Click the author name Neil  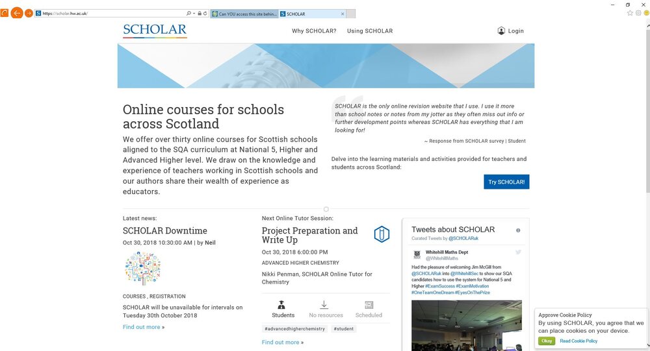pos(210,243)
